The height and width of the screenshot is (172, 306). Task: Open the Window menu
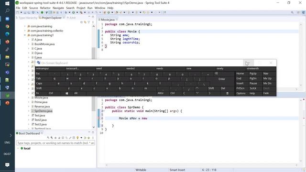pos(100,8)
